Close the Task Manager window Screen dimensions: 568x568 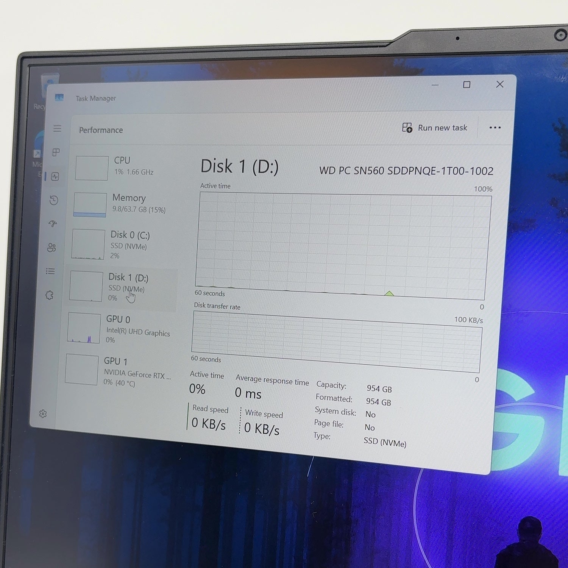500,84
